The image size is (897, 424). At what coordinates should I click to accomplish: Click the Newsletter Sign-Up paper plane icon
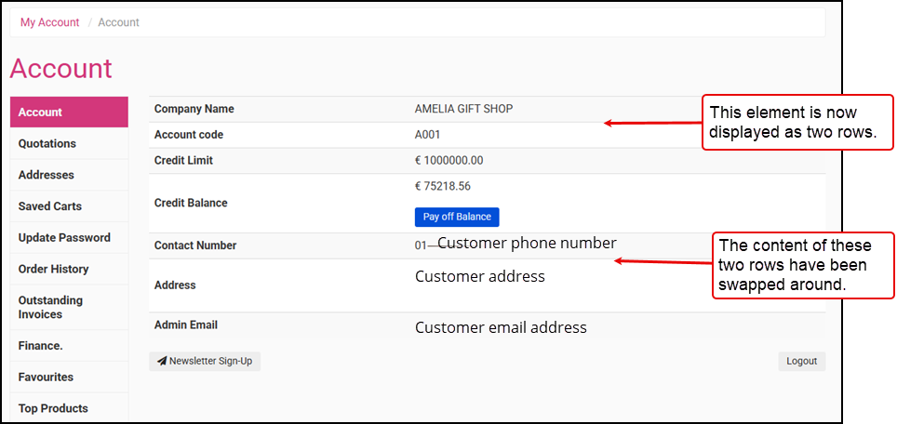click(x=162, y=362)
